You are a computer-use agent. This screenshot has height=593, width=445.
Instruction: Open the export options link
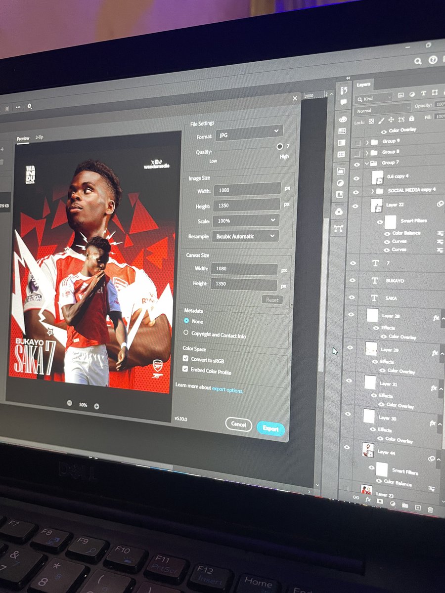click(227, 390)
